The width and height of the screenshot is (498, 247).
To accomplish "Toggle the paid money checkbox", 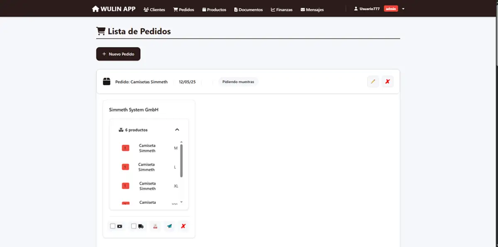I will [x=112, y=226].
